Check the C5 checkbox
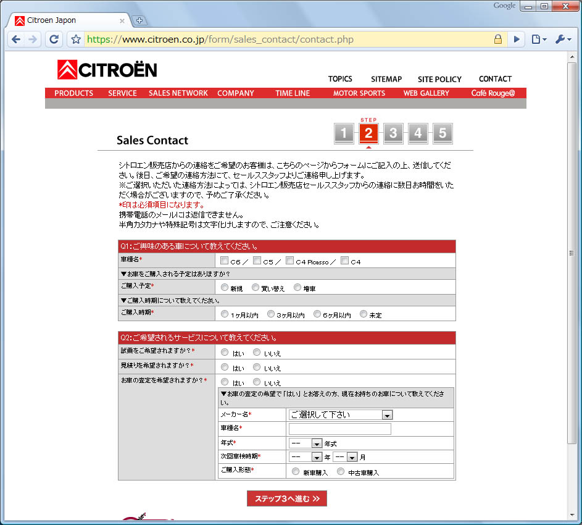 coord(257,261)
